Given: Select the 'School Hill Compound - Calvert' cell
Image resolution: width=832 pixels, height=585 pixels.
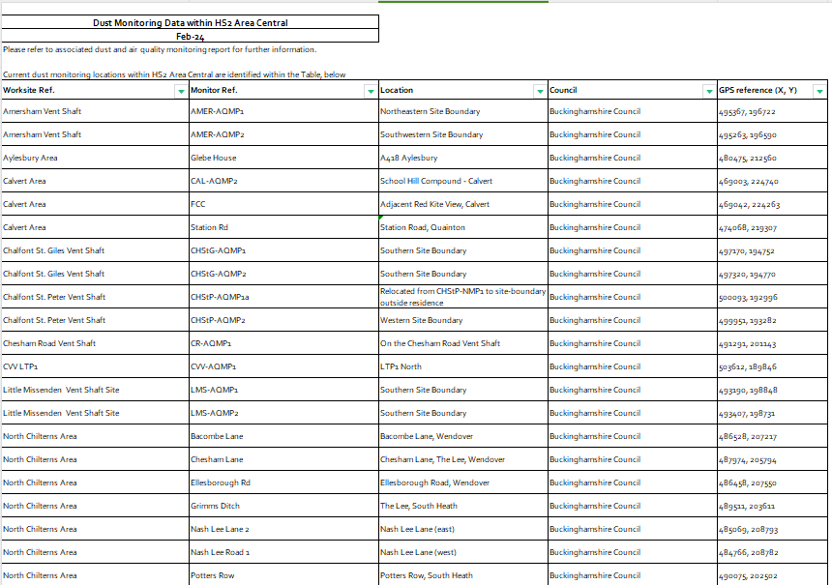Looking at the screenshot, I should 436,181.
